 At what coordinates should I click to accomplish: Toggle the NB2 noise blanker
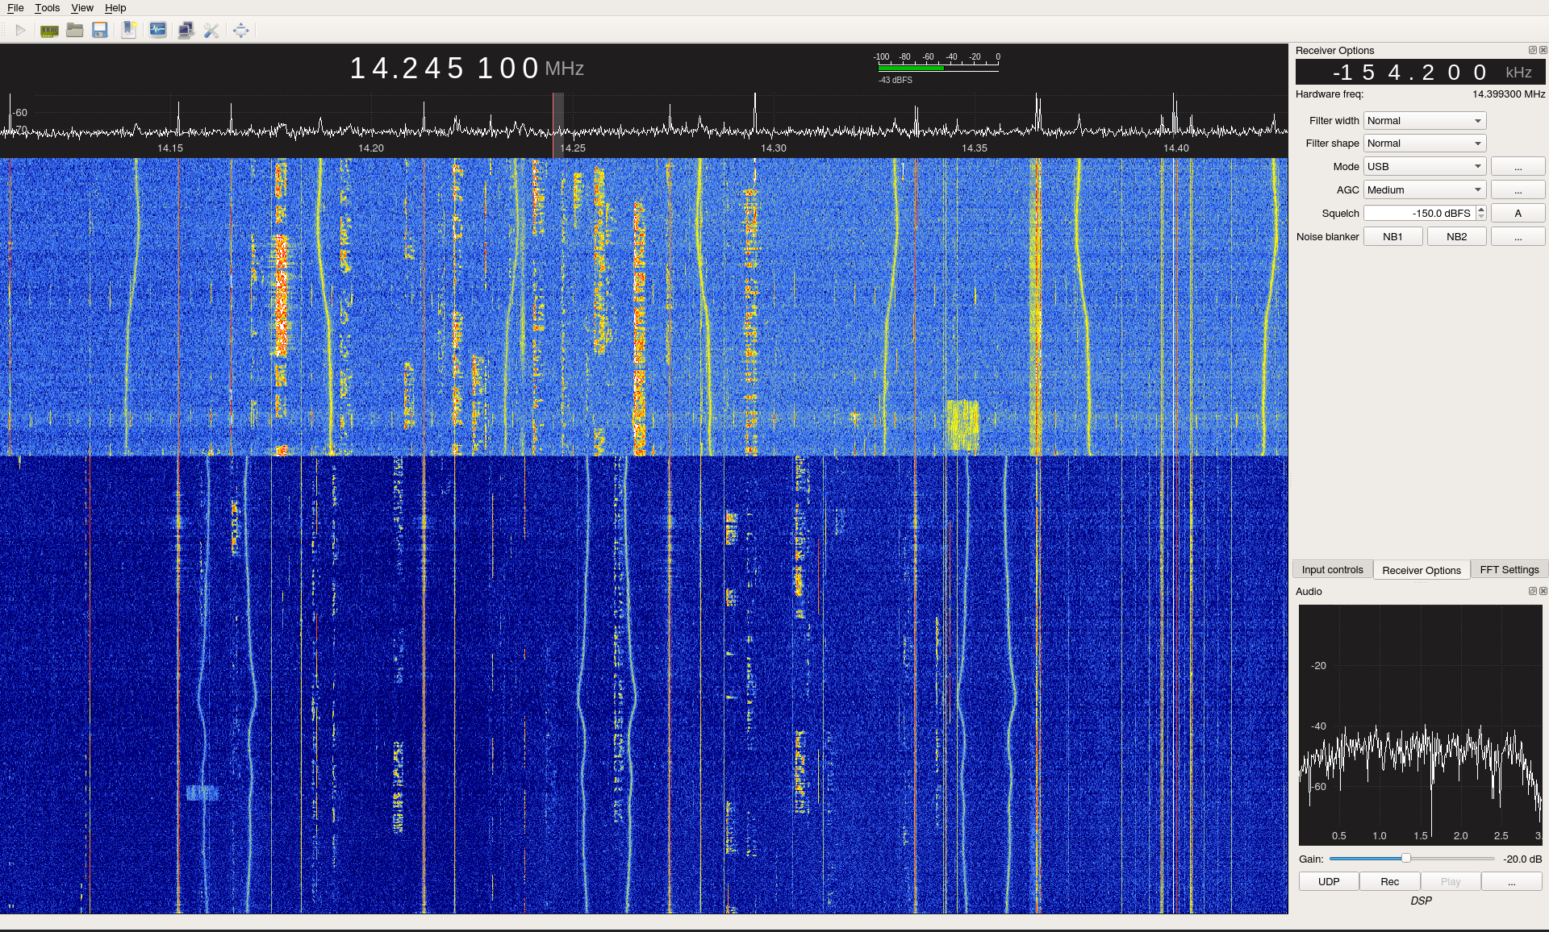(1456, 236)
